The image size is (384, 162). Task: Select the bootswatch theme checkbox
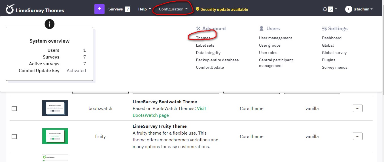coord(14,109)
